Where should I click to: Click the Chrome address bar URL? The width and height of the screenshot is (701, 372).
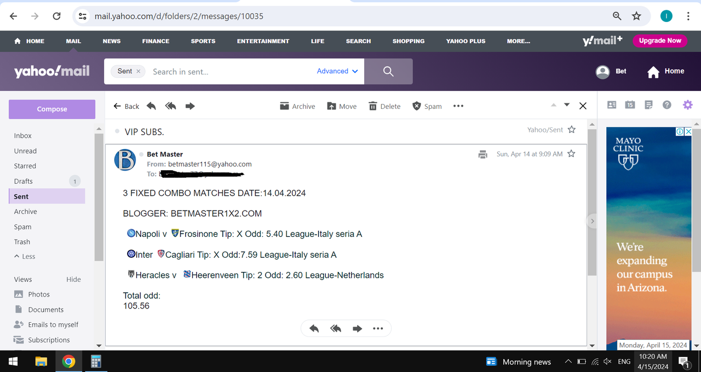[179, 16]
